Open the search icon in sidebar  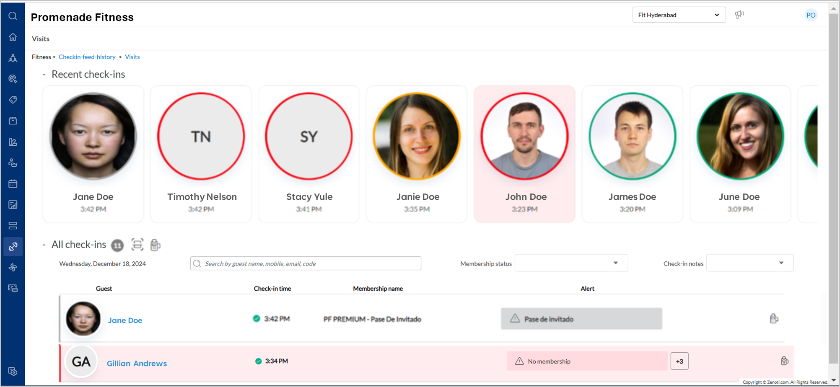[13, 16]
